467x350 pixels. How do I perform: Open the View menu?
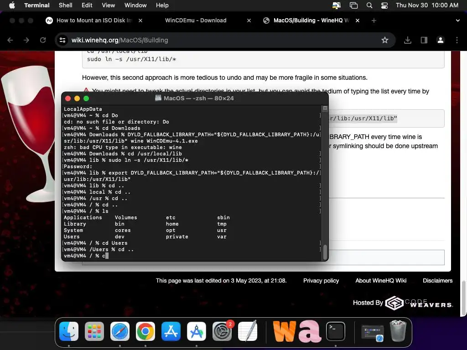[x=108, y=5]
